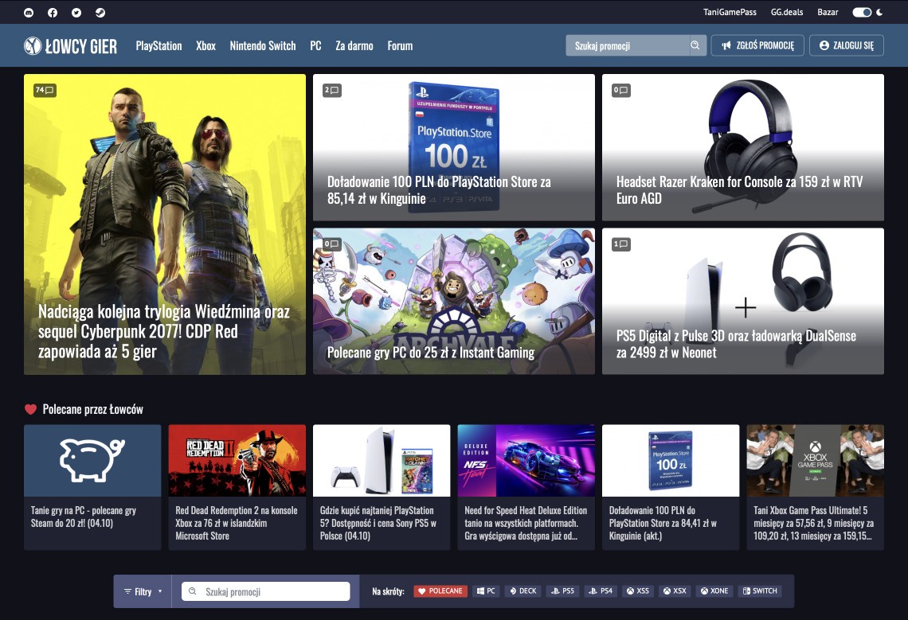The image size is (908, 620).
Task: Open the GG.deals link
Action: pos(787,12)
